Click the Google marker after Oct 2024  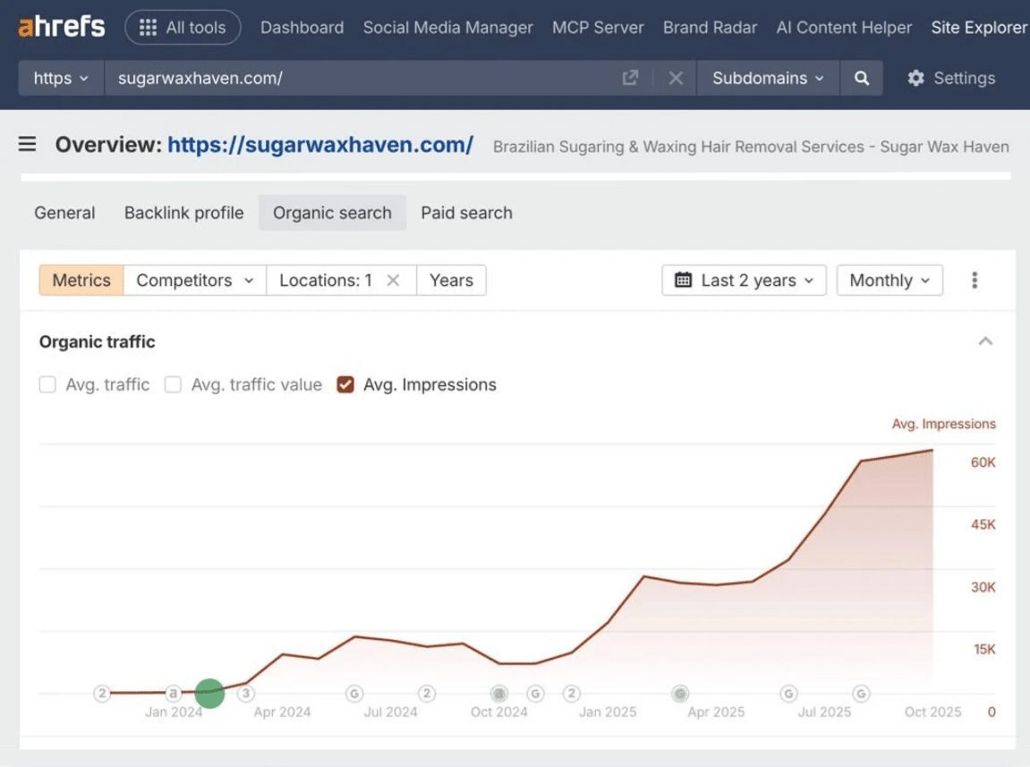535,694
